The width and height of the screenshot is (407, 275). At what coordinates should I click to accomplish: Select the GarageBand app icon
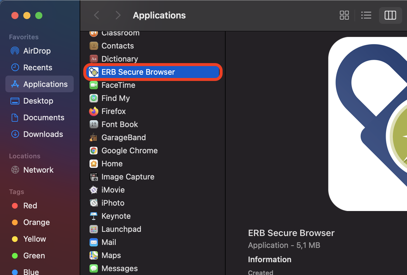(94, 137)
